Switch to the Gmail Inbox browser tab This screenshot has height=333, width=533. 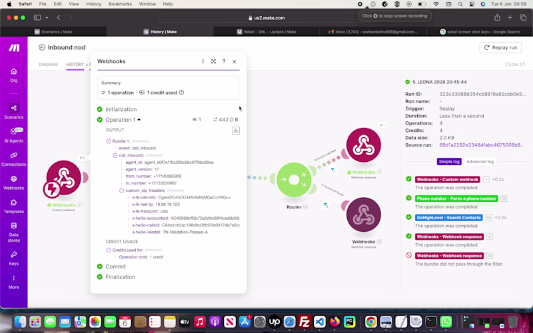click(372, 31)
